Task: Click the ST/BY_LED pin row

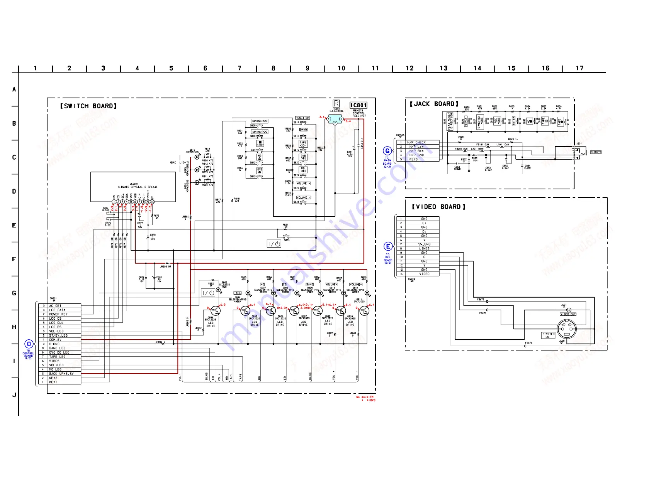Action: [x=59, y=335]
